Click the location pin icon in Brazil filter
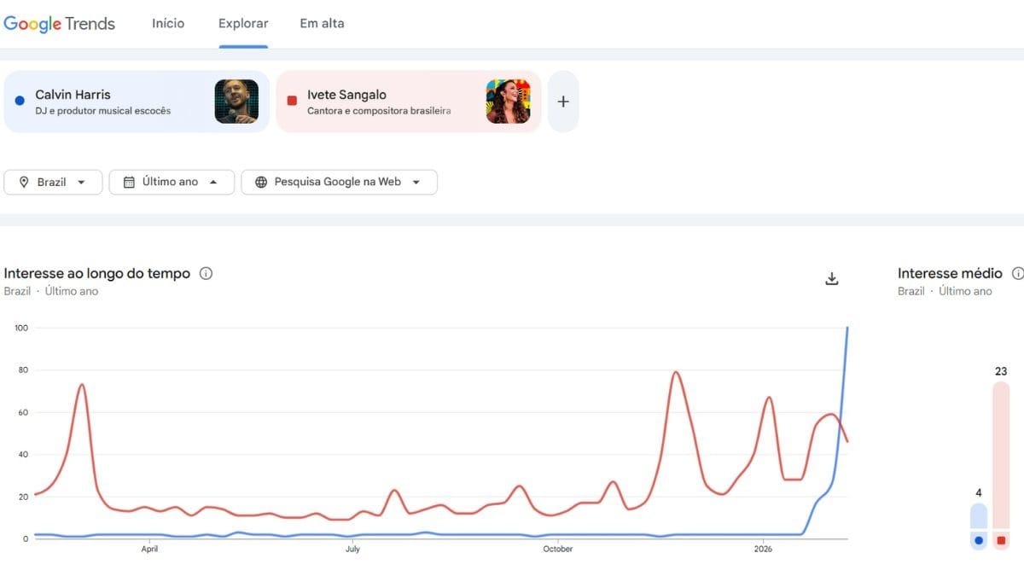The width and height of the screenshot is (1024, 576). pos(24,182)
